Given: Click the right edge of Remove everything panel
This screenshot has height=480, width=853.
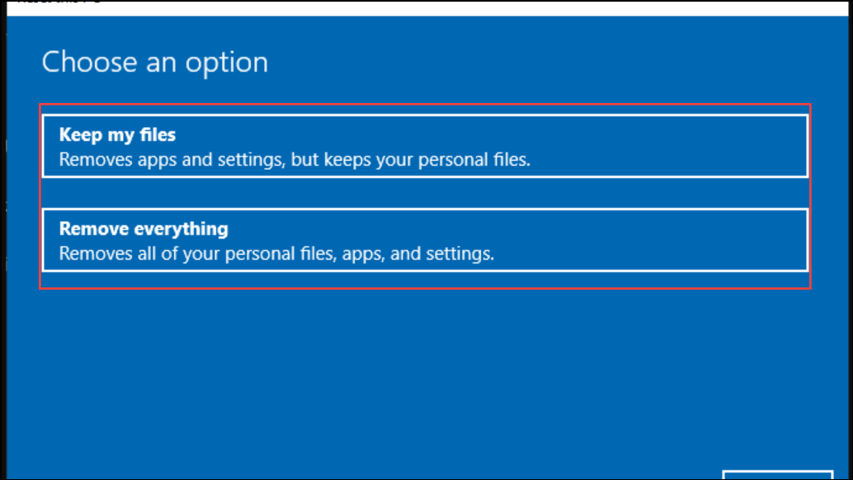Looking at the screenshot, I should 807,239.
